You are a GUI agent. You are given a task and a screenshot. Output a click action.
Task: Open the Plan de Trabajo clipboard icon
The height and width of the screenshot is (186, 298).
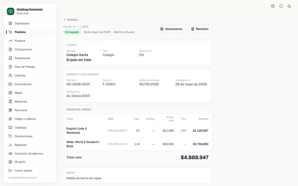pyautogui.click(x=10, y=67)
